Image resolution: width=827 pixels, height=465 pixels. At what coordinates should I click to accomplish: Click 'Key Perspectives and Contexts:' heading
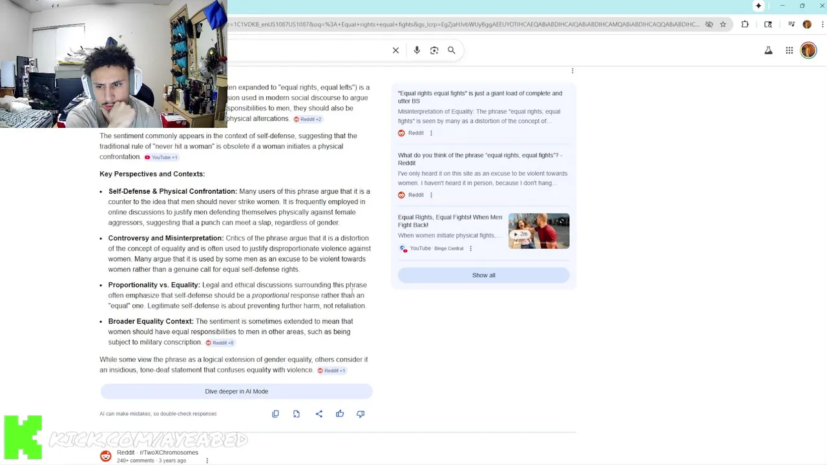click(x=152, y=174)
